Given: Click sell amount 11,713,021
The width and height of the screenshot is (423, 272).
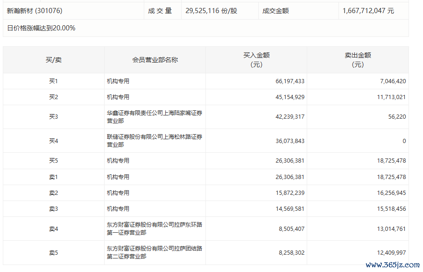Looking at the screenshot, I should [391, 97].
